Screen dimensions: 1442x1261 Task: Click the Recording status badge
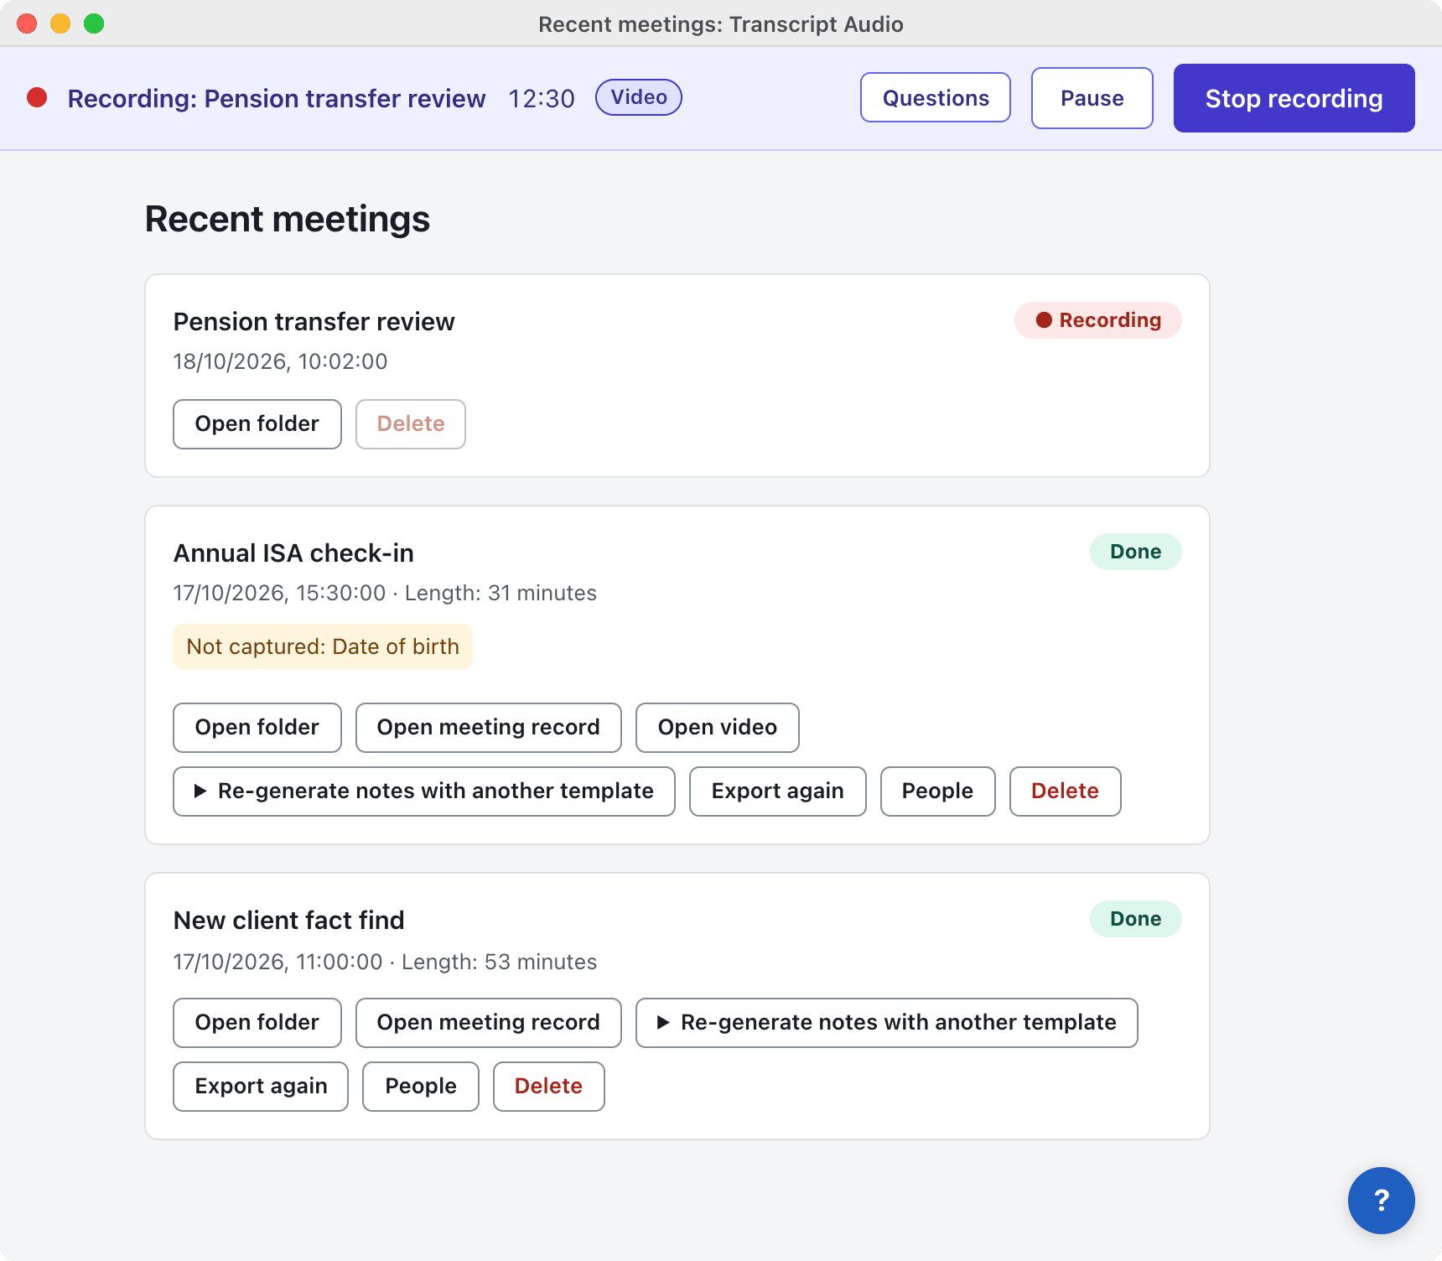1098,320
